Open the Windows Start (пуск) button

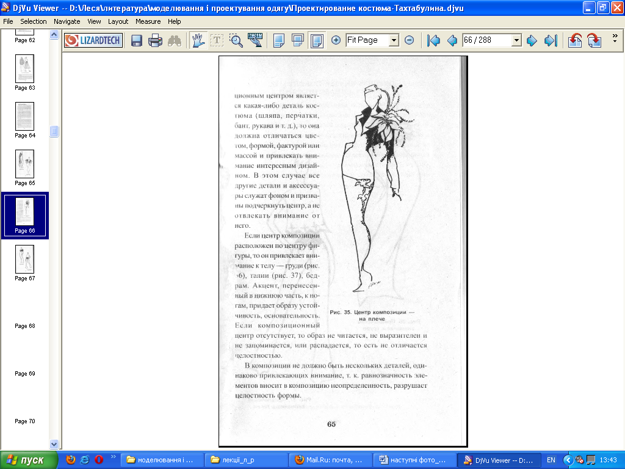pyautogui.click(x=29, y=460)
